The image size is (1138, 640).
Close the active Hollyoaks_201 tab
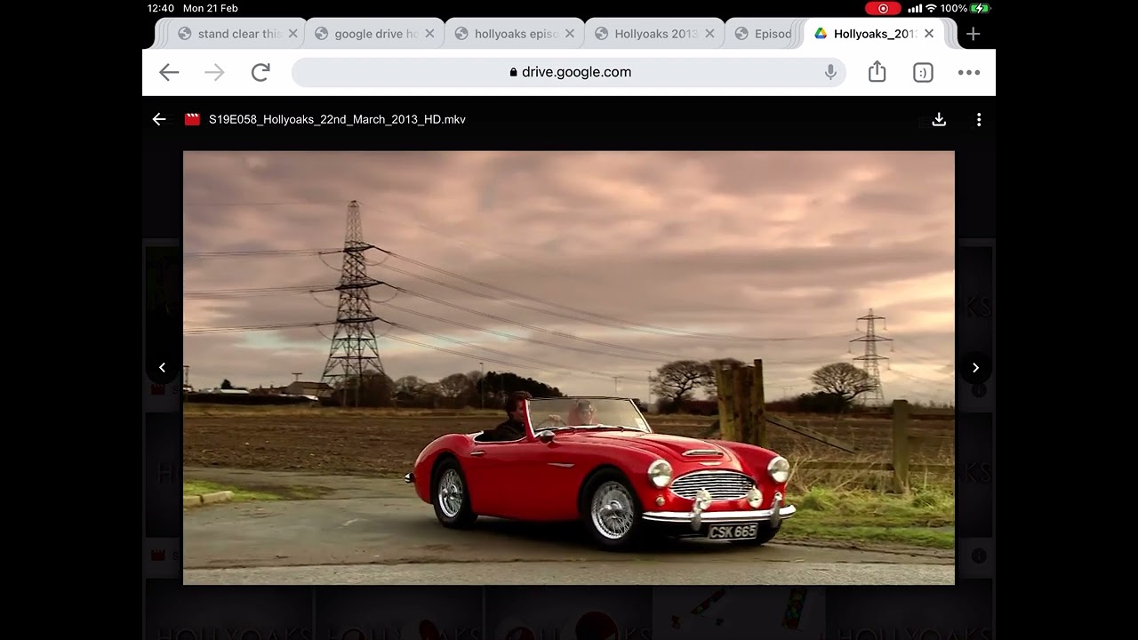pos(929,34)
